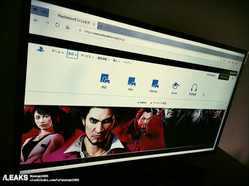
Task: Select the PS4 Pro console icon
Action: coord(155,84)
